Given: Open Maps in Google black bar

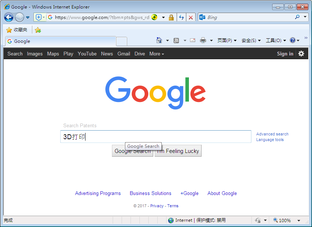Looking at the screenshot, I should (53, 54).
